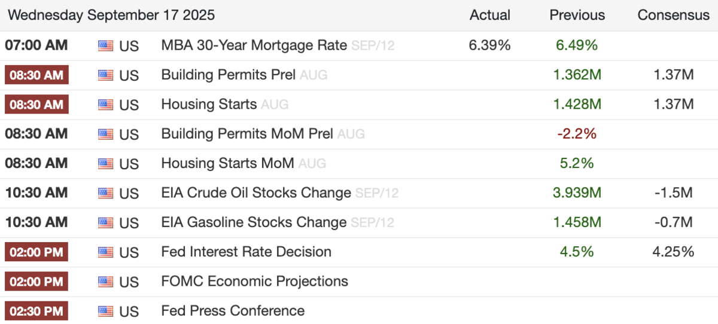Click the US flag beside Fed Press Conference
Viewport: 718px width, 324px height.
pos(105,311)
